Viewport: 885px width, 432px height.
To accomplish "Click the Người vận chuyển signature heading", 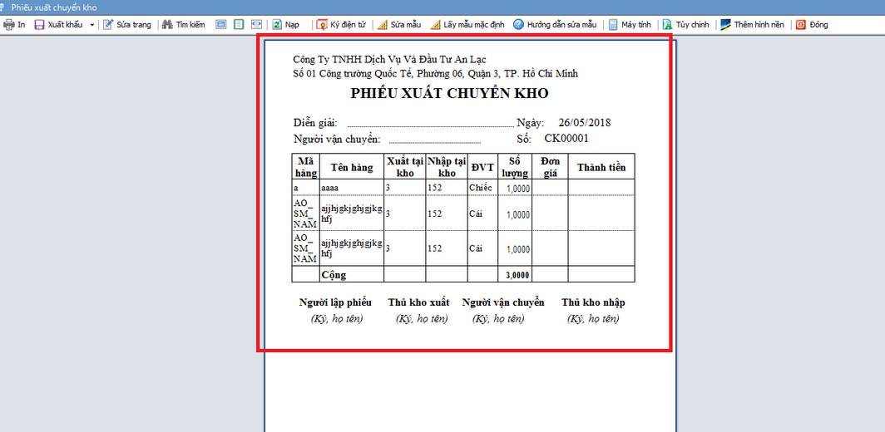I will (503, 302).
